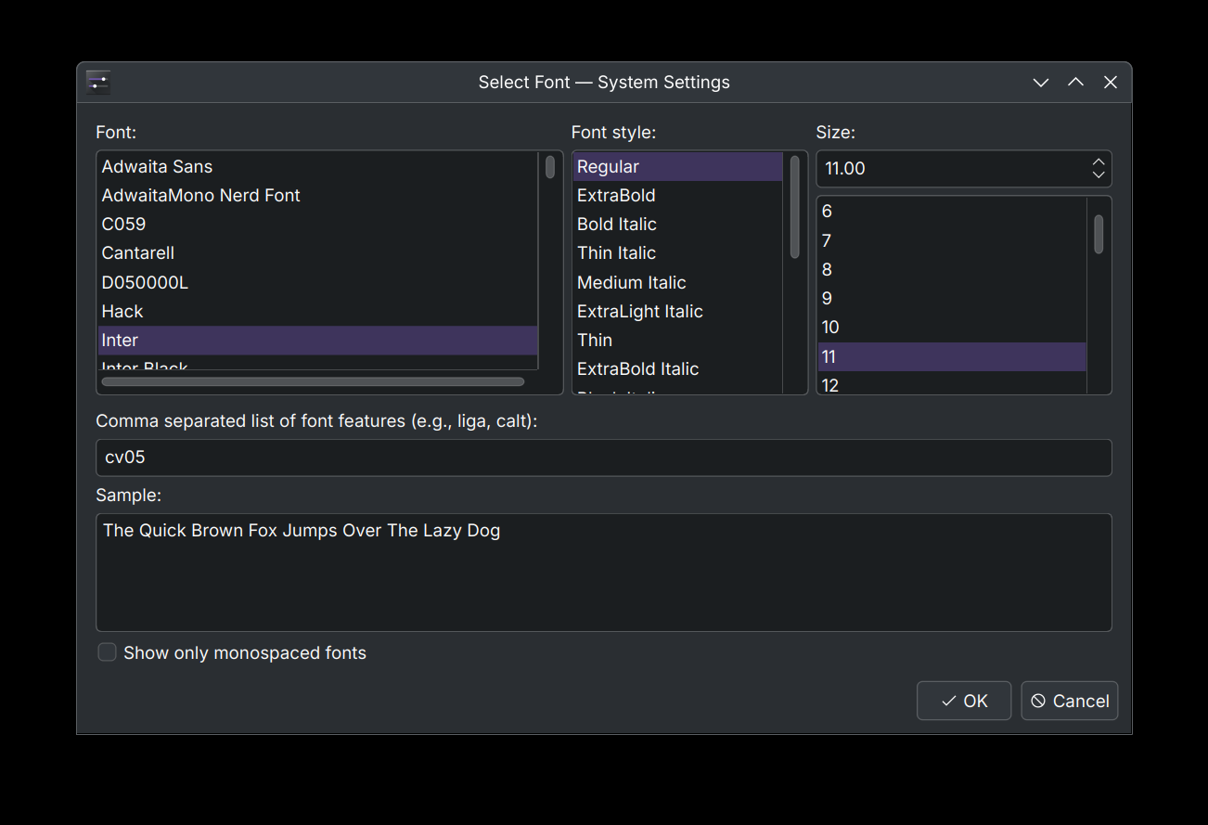1208x825 pixels.
Task: Click the horizontal scrollbar below the font list
Action: 315,381
